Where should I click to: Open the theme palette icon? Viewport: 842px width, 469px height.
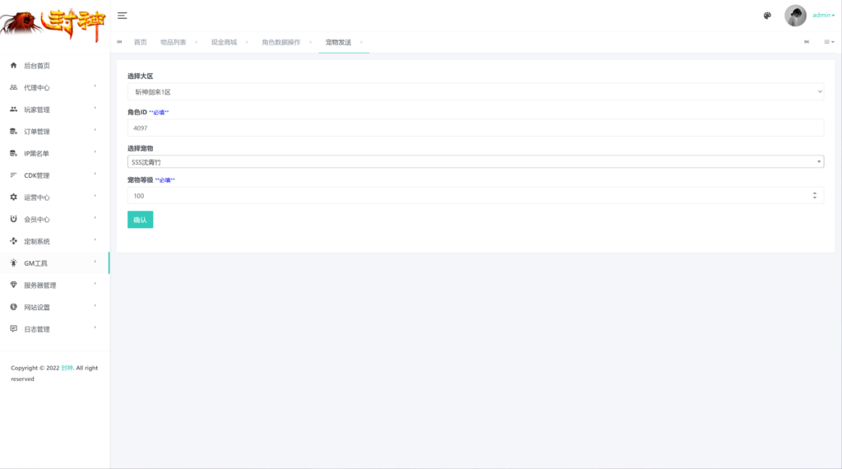(767, 16)
